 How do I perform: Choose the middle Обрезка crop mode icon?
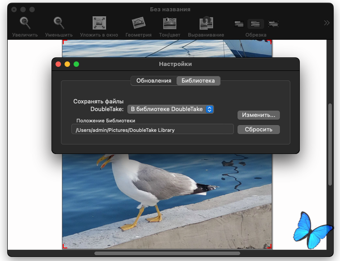[x=256, y=24]
